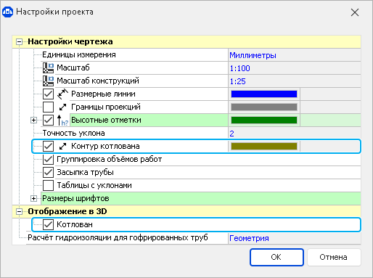
Task: Click the Отмена cancel button
Action: 334,257
